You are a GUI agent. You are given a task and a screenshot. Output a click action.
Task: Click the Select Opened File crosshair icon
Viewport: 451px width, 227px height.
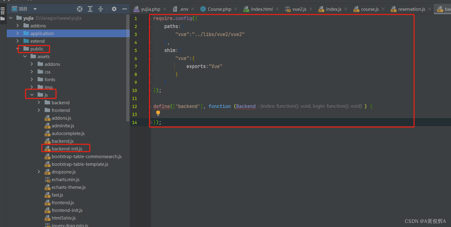tap(79, 9)
